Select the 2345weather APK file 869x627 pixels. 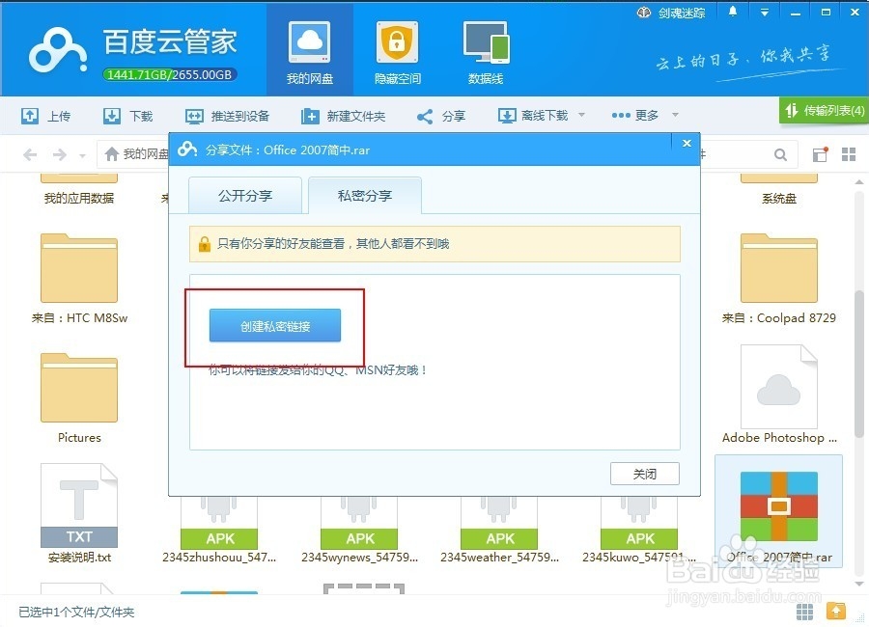pyautogui.click(x=499, y=531)
